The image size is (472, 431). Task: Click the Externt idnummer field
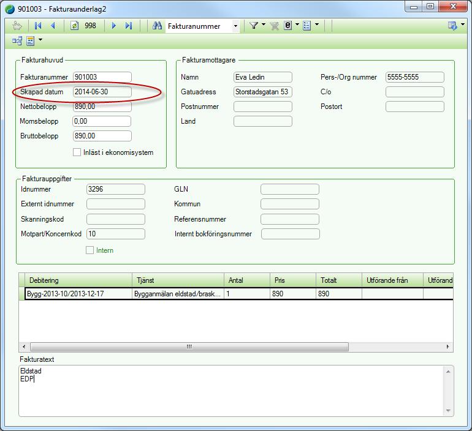point(116,204)
